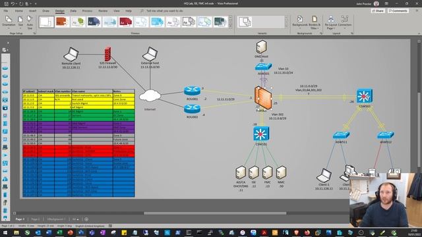Switch to the Page-1 sheet tab
The width and height of the screenshot is (422, 237).
click(x=20, y=219)
